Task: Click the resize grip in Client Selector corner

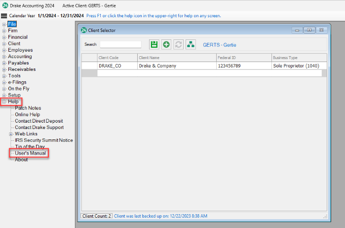Action: (325, 217)
